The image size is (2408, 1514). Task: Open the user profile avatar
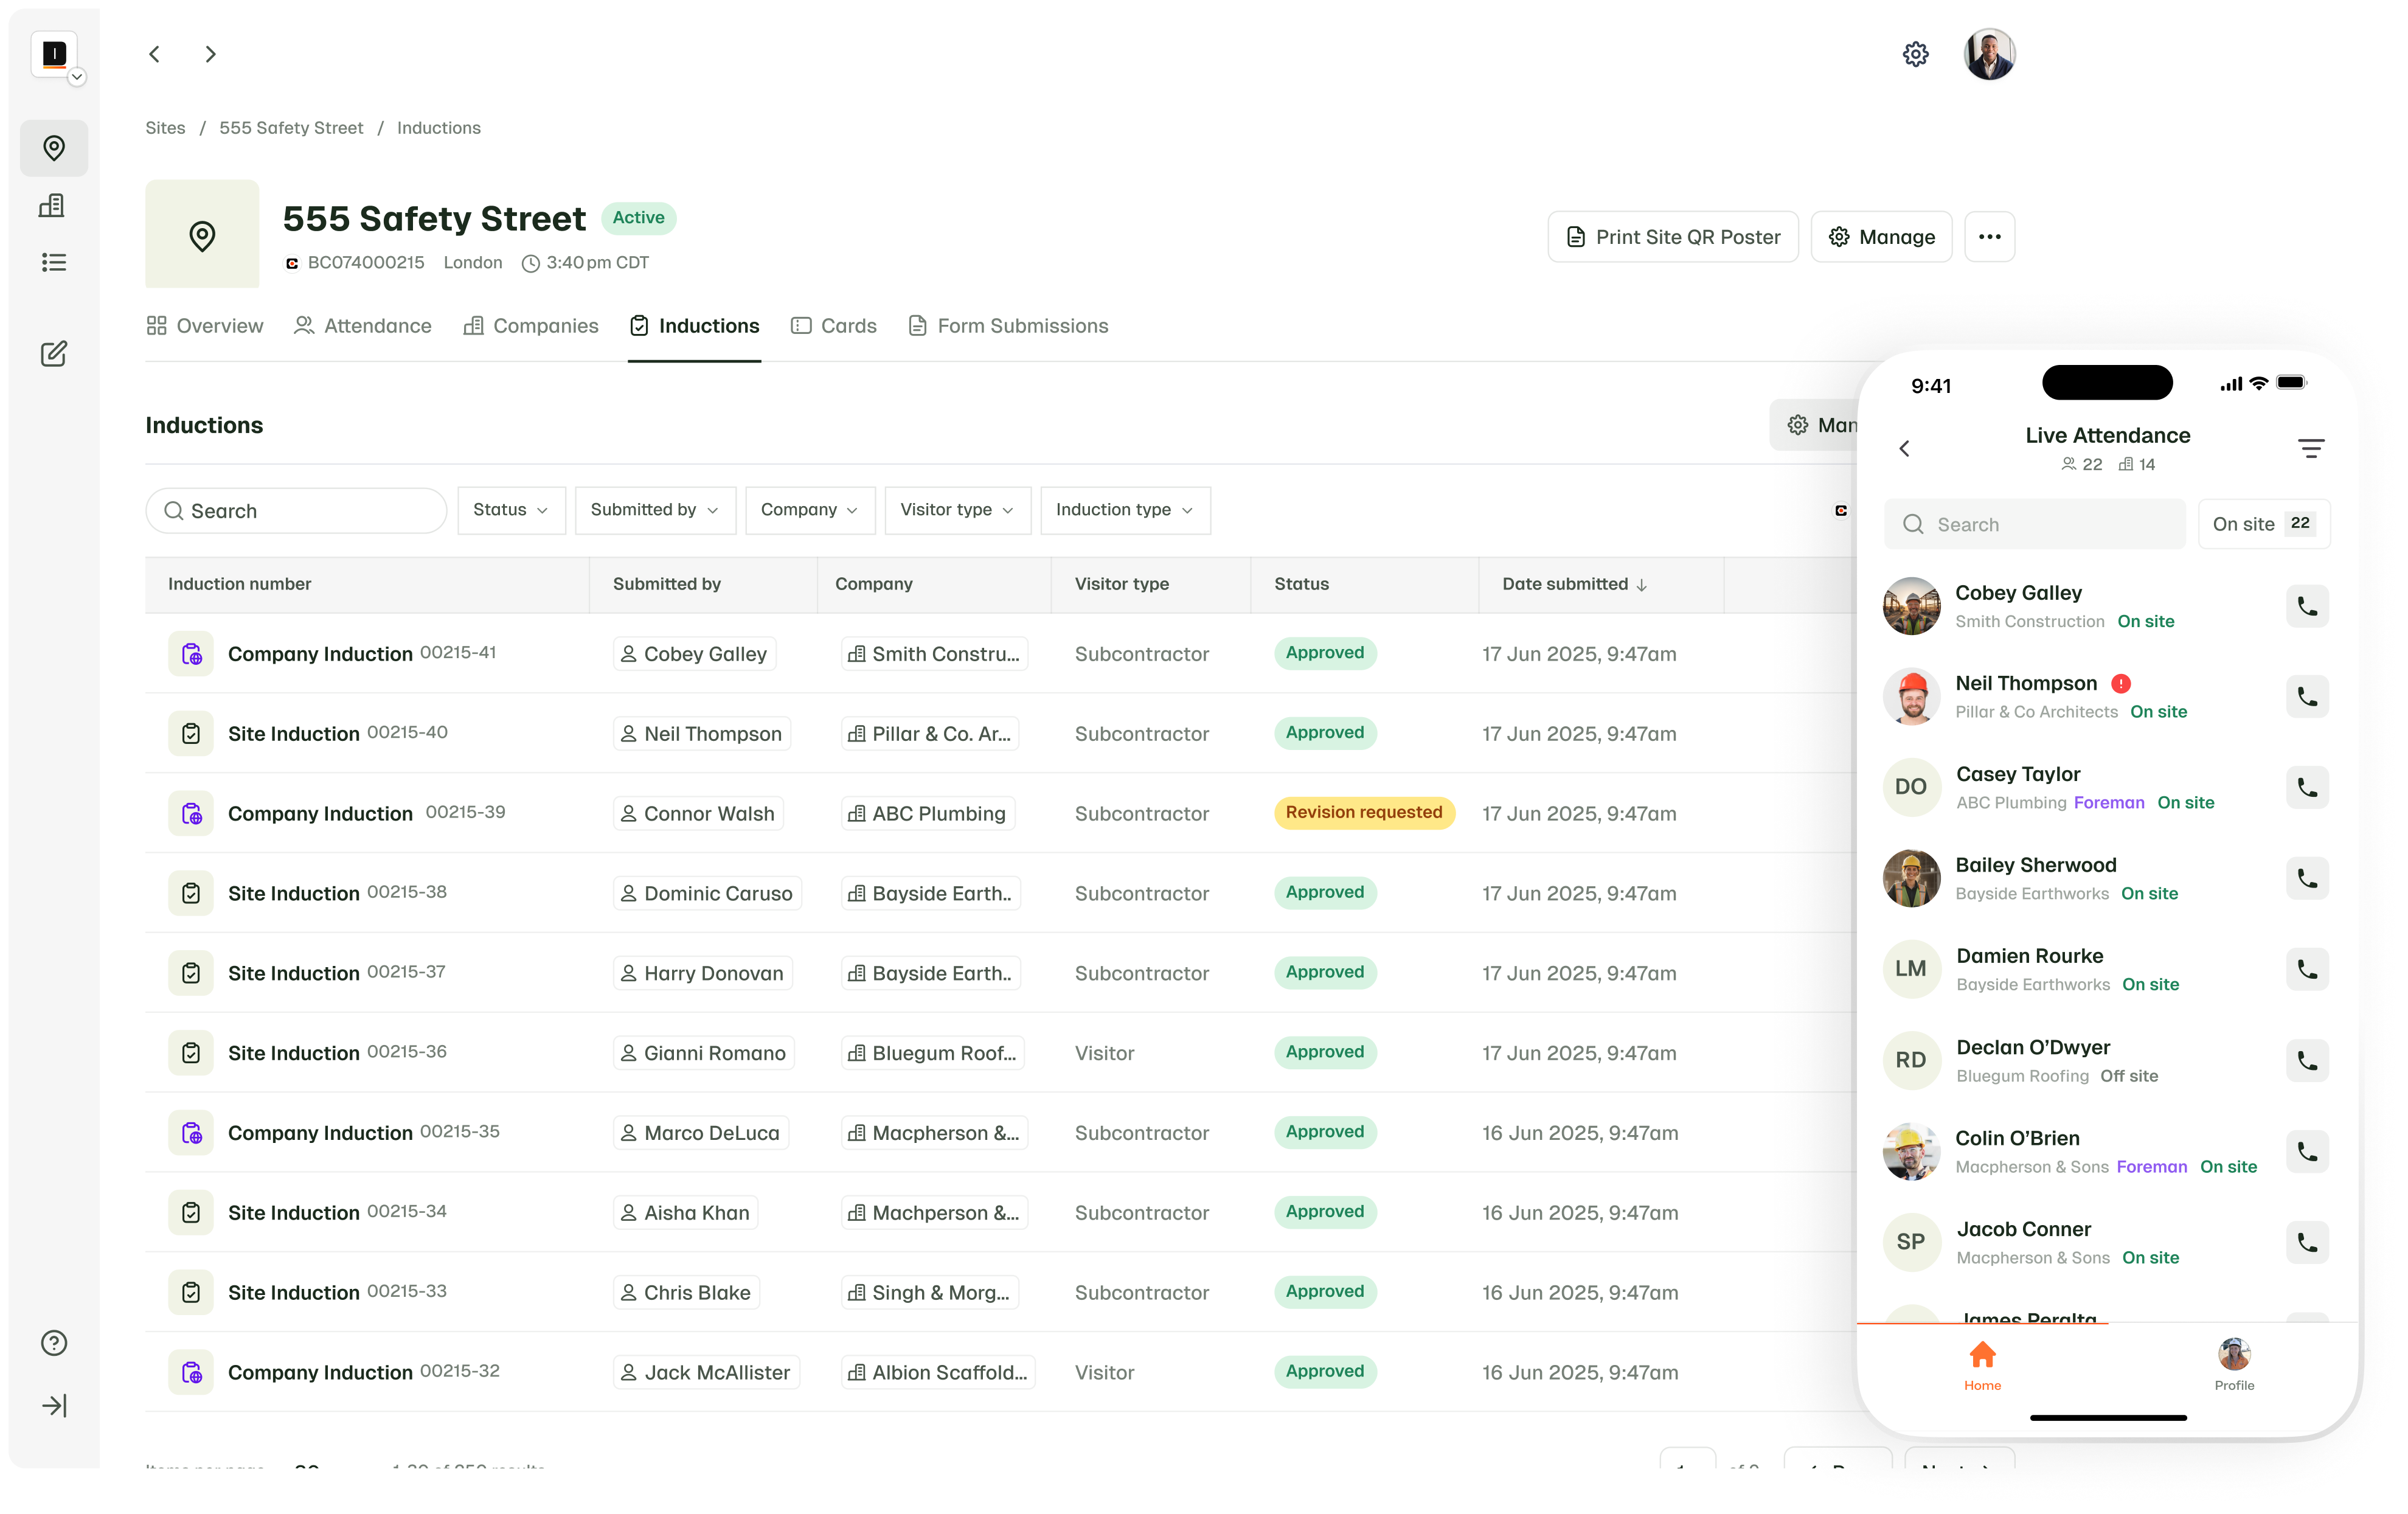click(x=1989, y=54)
